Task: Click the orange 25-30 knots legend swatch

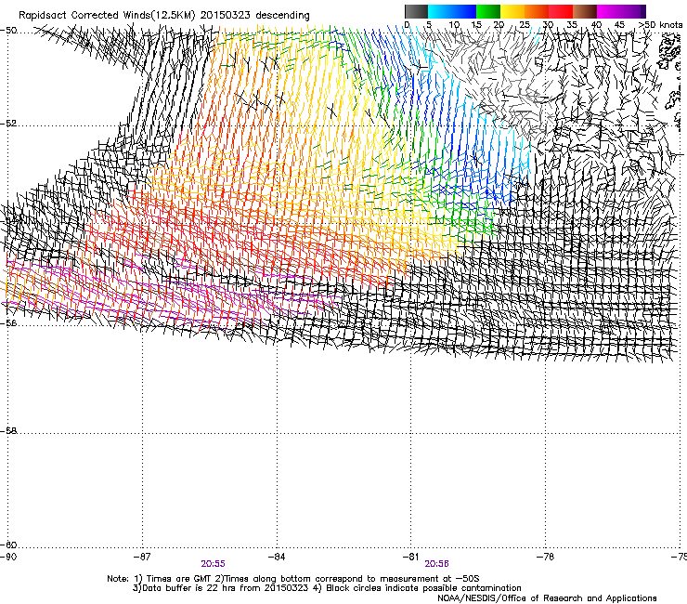Action: tap(537, 11)
